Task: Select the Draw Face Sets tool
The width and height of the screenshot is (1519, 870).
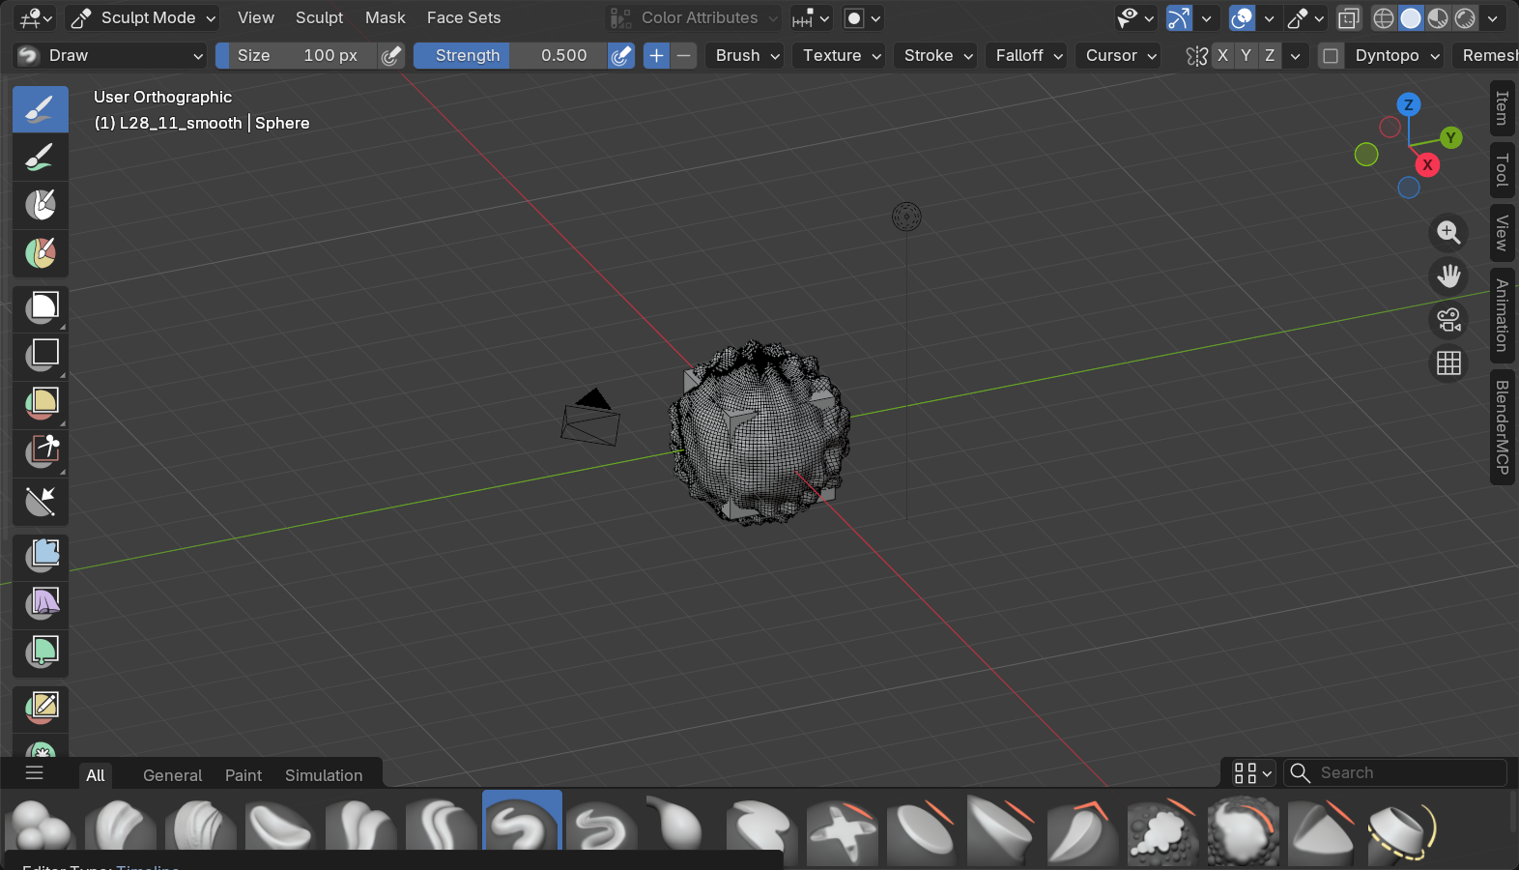Action: [41, 253]
